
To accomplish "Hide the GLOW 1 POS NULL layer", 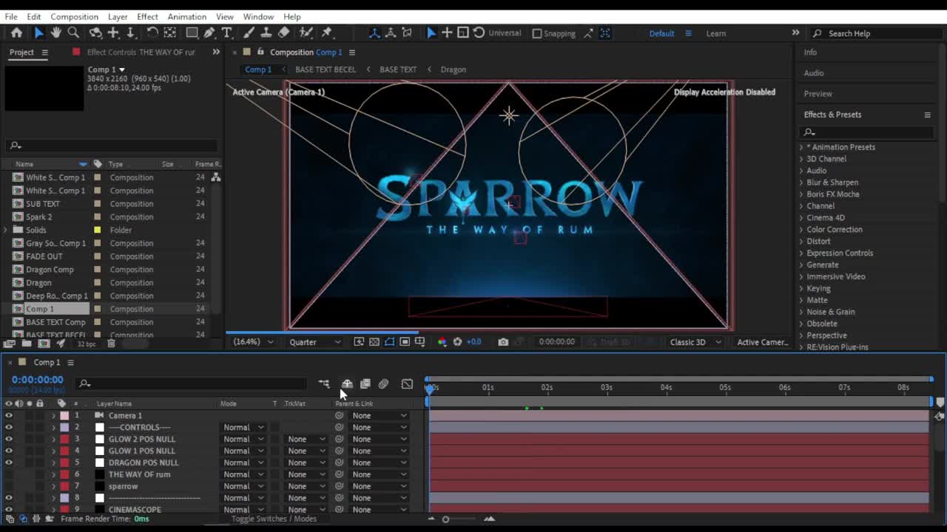I will [x=9, y=451].
